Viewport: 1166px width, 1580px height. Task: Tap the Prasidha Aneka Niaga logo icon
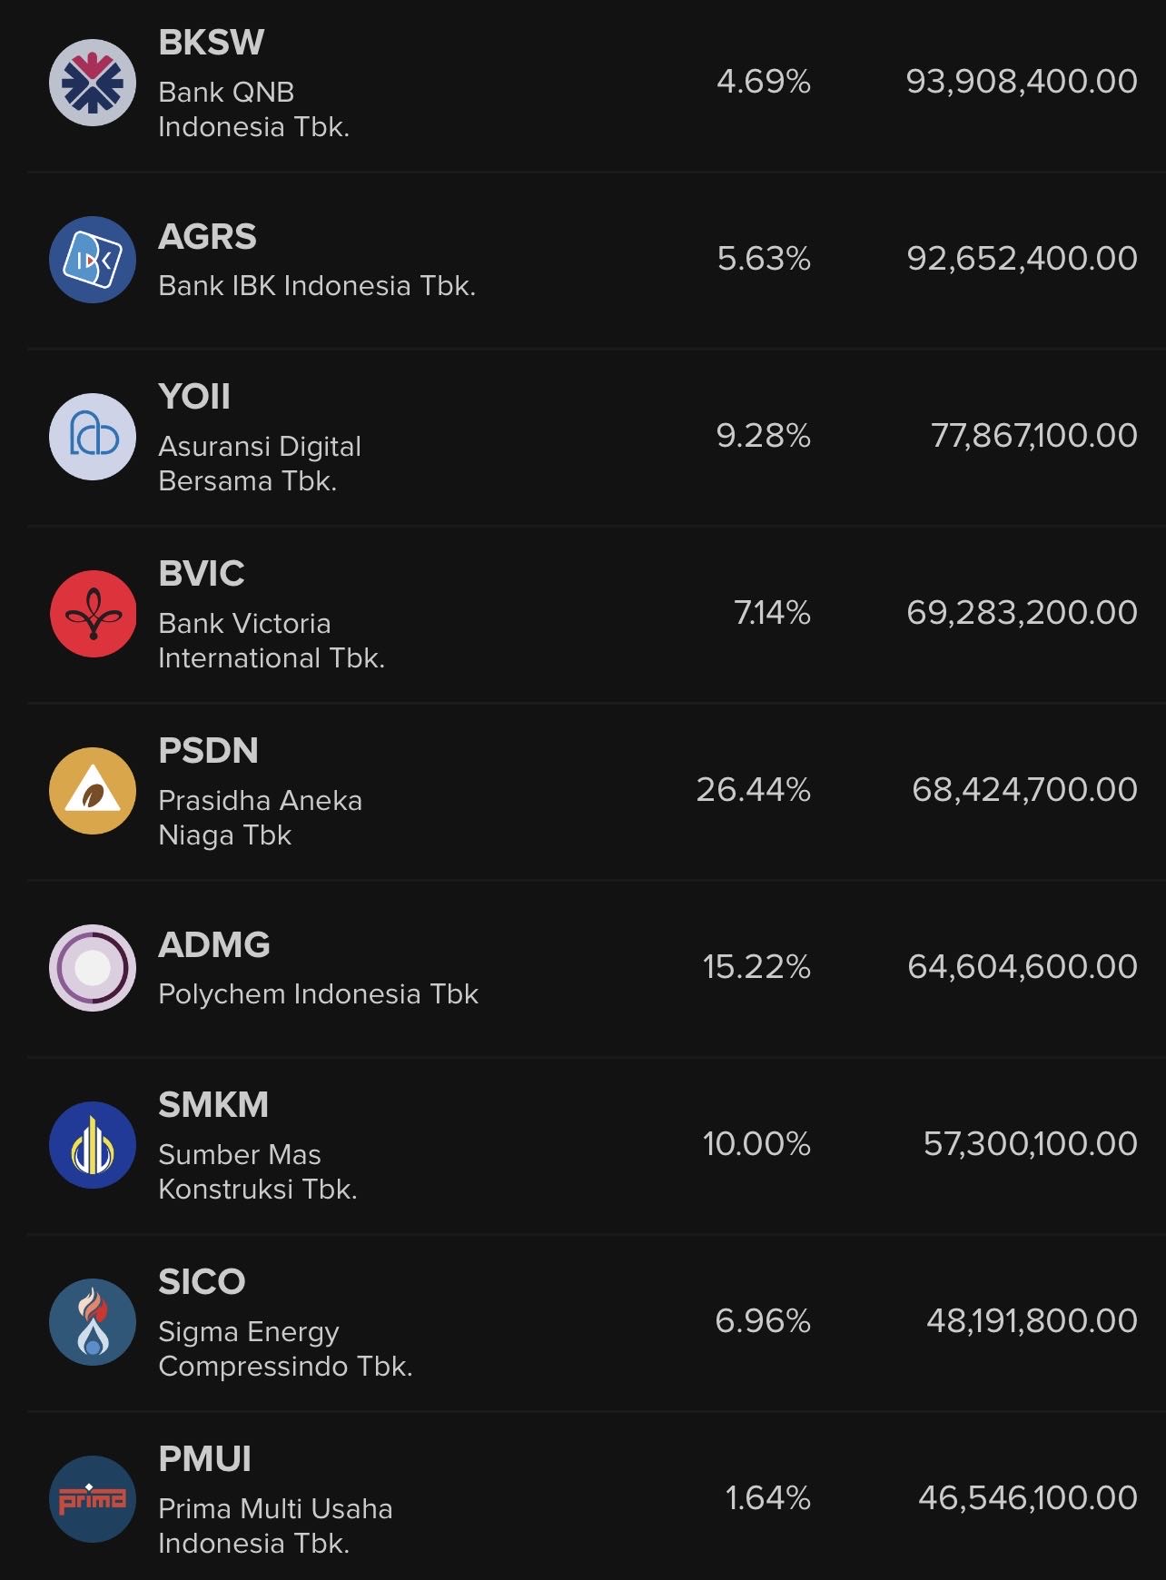93,791
